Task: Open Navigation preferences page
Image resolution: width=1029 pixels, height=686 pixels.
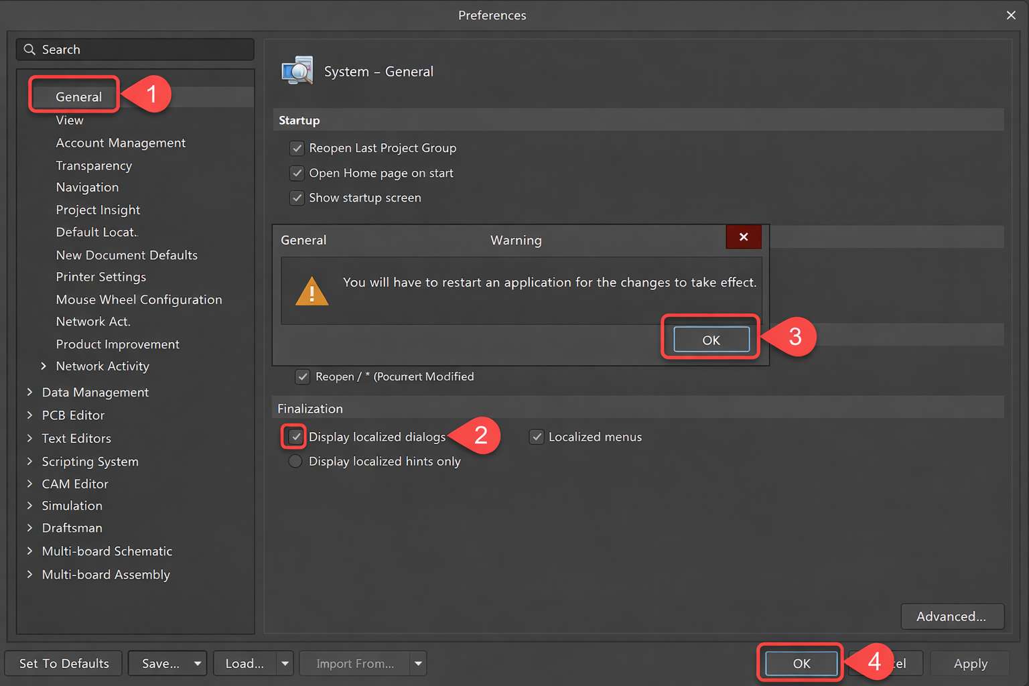Action: point(87,188)
